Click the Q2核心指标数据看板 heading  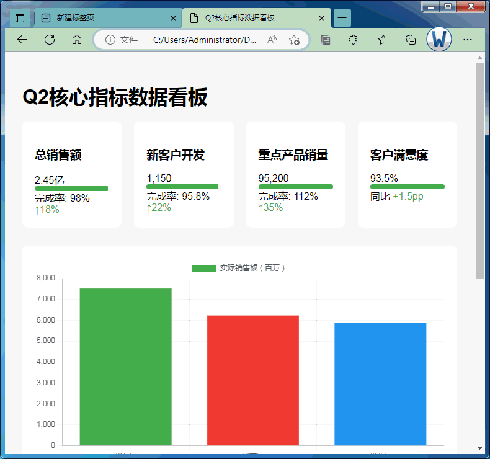point(115,97)
